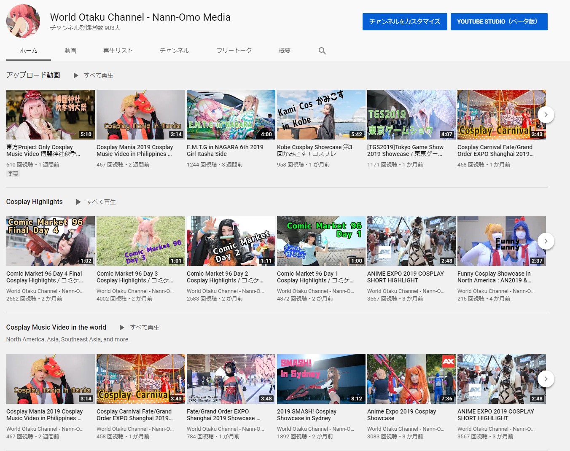The width and height of the screenshot is (570, 451).
Task: Open Comic Market 96 Final Day 4 thumbnail
Action: coord(51,241)
